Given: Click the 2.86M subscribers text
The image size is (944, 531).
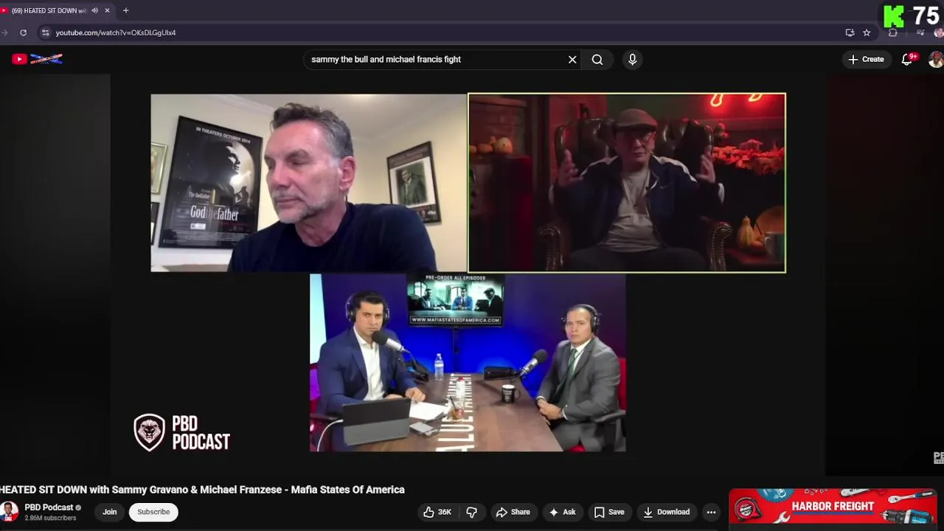Looking at the screenshot, I should [50, 518].
